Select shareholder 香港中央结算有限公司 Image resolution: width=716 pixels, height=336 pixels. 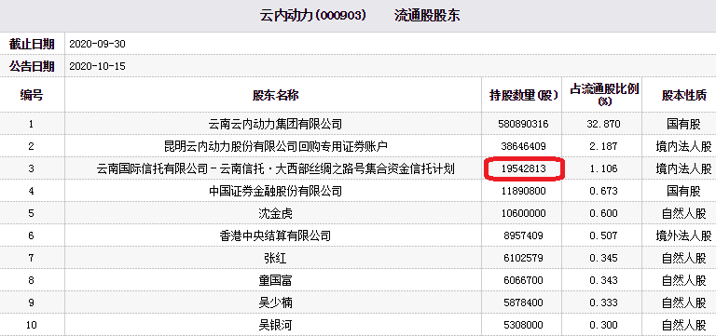(275, 235)
